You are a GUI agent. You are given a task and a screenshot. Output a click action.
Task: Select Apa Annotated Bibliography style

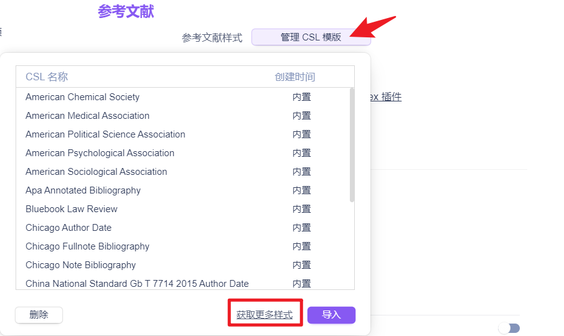pyautogui.click(x=185, y=190)
